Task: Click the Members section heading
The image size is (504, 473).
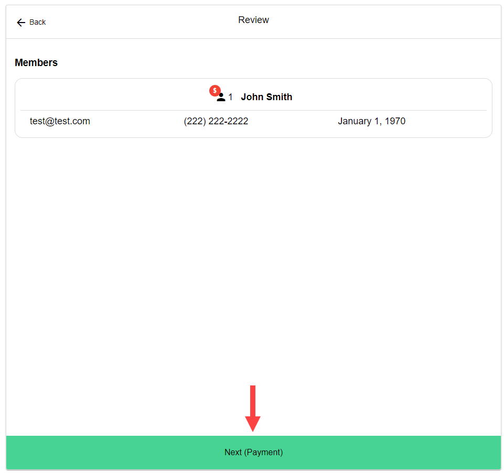Action: (x=36, y=62)
